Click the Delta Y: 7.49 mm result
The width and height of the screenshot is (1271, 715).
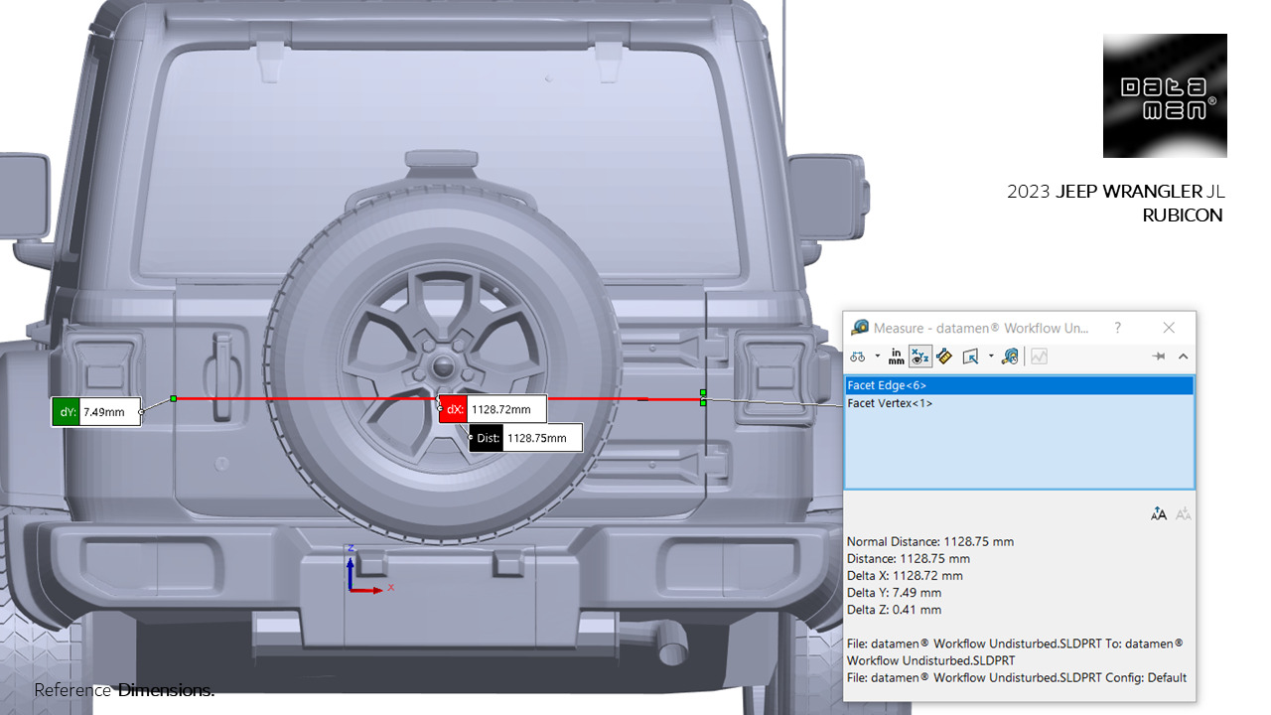(x=894, y=592)
